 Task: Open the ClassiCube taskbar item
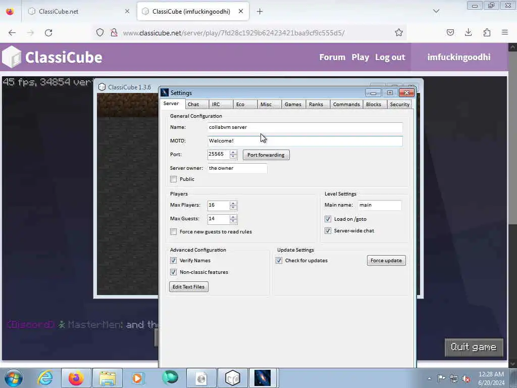(x=232, y=378)
